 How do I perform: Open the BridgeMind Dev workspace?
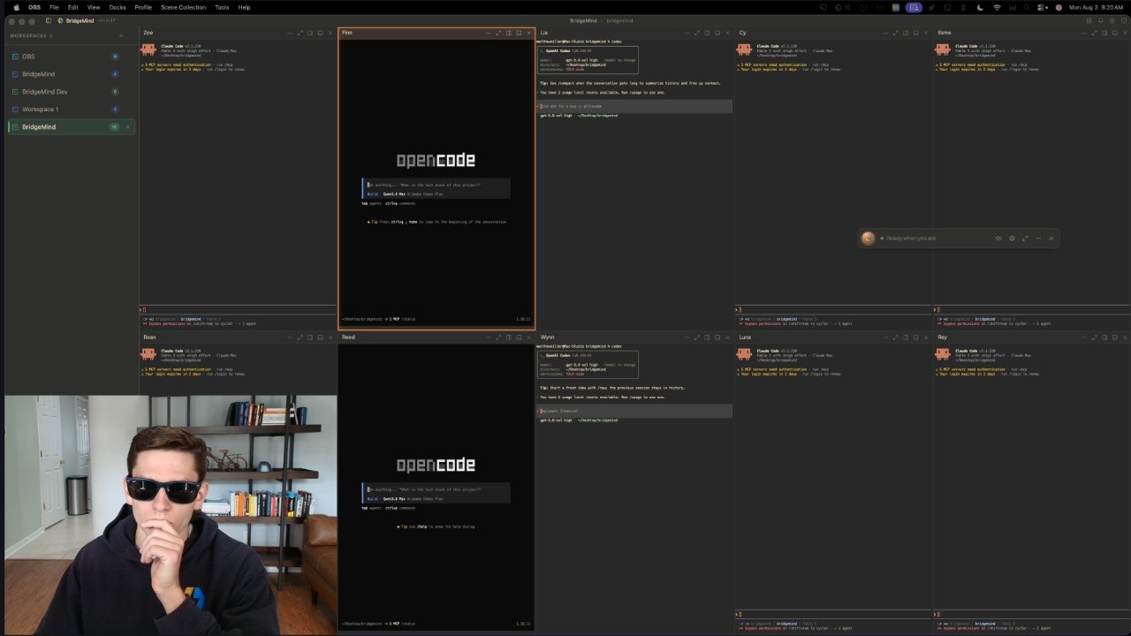[71, 92]
